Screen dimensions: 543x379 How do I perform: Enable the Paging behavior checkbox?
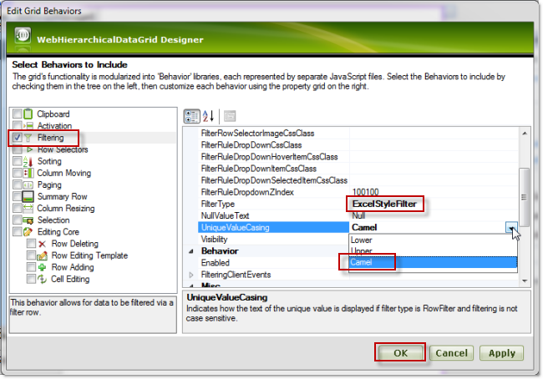[17, 184]
